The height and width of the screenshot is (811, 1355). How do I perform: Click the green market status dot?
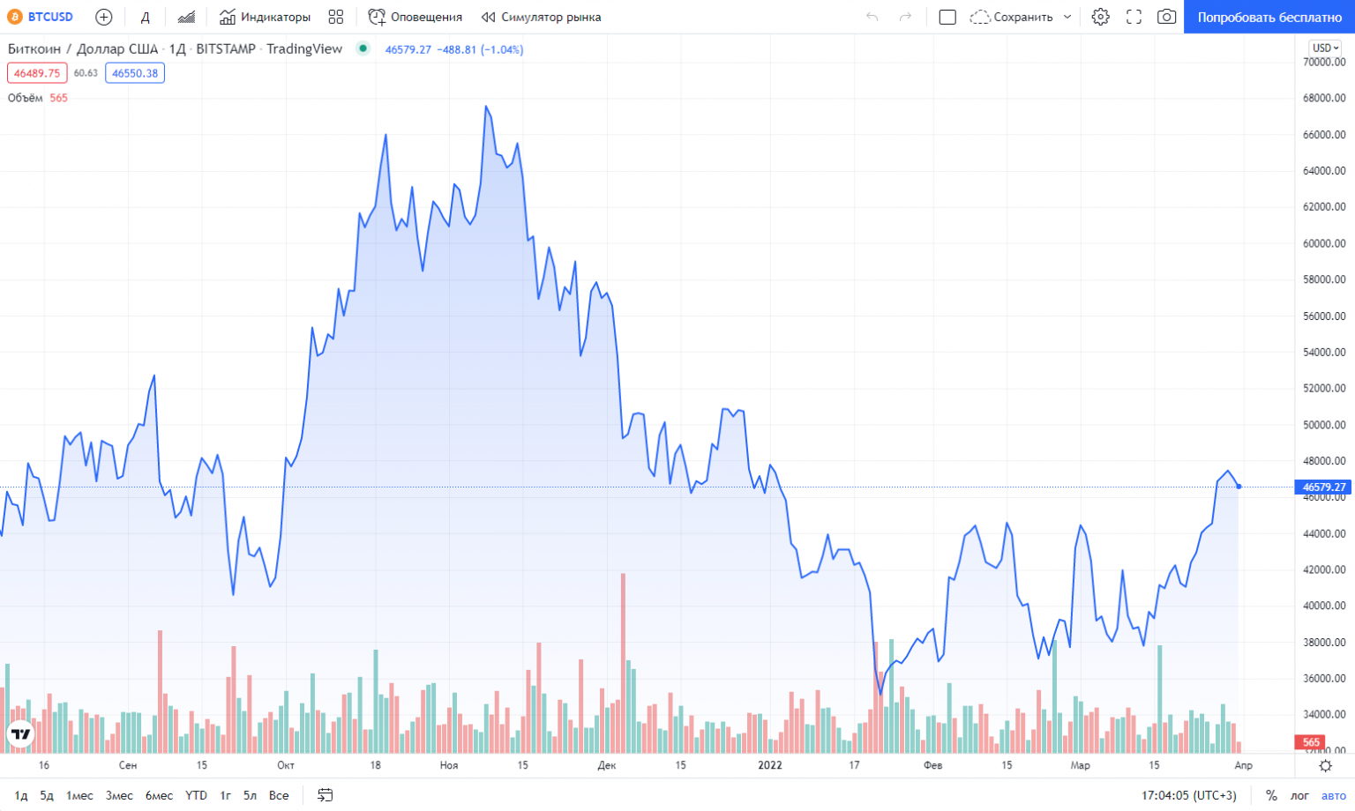coord(363,48)
